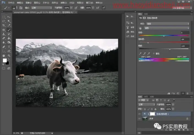
Task: Select the Eraser tool
Action: pyautogui.click(x=4, y=38)
